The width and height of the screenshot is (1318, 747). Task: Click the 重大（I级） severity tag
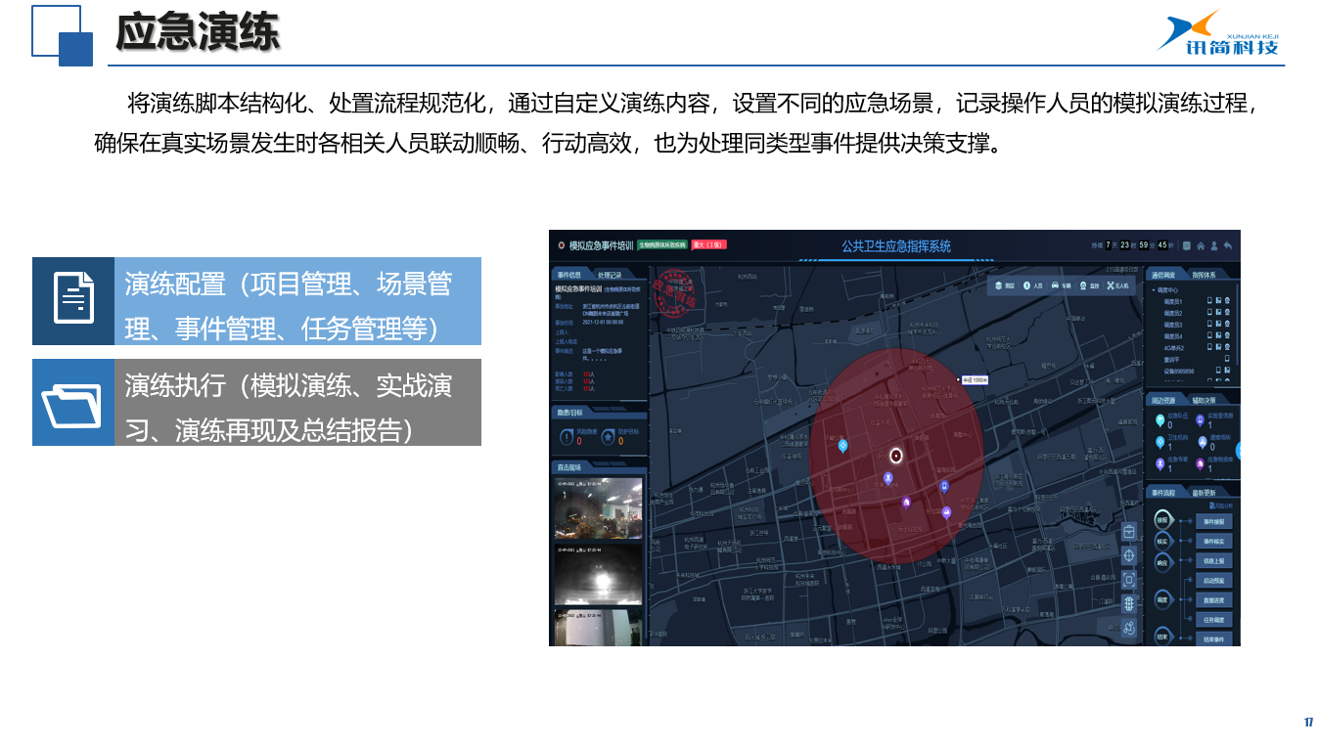point(708,244)
